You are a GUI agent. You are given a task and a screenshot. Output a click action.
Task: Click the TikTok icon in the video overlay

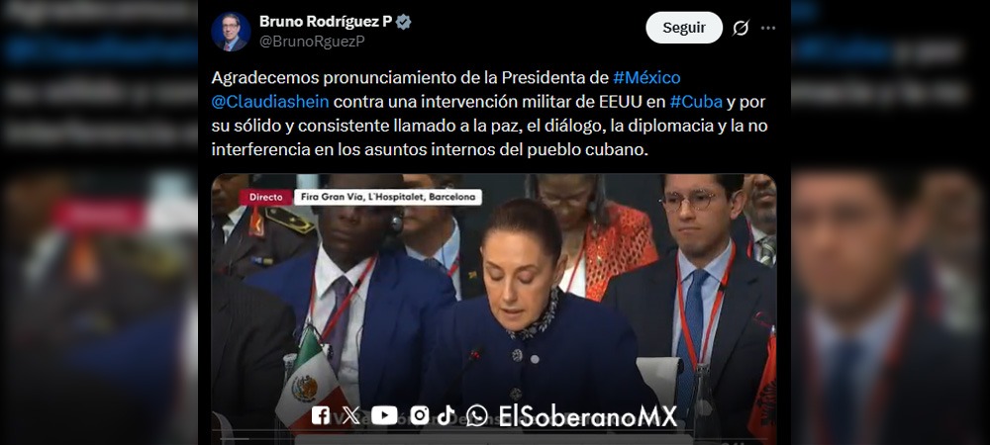(446, 415)
